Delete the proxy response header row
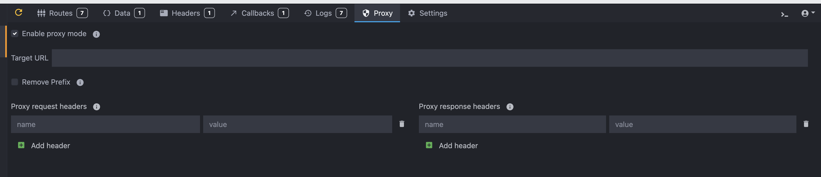Image resolution: width=821 pixels, height=177 pixels. [806, 124]
